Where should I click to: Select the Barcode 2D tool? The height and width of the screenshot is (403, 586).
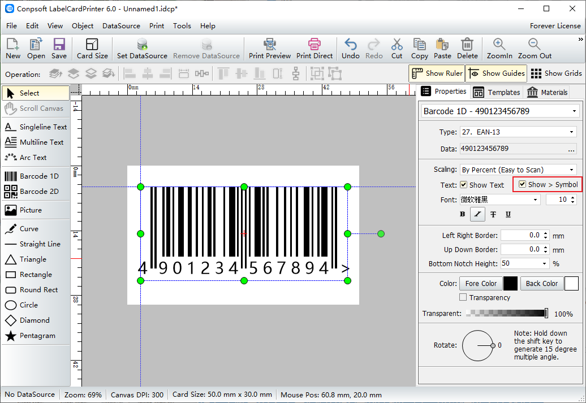pos(36,192)
